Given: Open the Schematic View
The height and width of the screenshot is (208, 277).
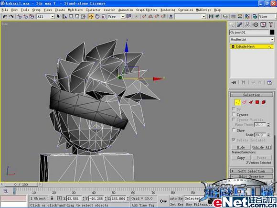Looking at the screenshot, I should pos(240,16).
